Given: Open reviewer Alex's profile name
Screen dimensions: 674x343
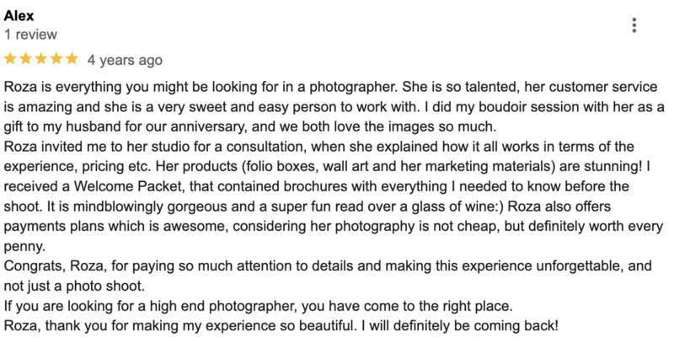Looking at the screenshot, I should 19,15.
